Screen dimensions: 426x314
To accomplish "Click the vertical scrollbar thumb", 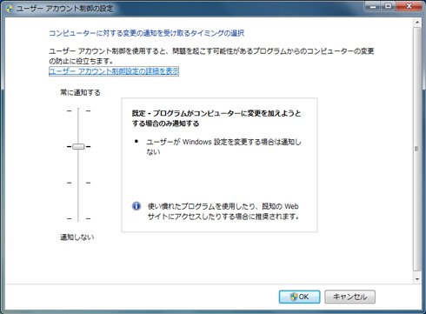I will (417, 149).
